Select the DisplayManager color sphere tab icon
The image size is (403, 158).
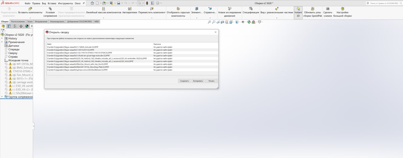[x=27, y=26]
